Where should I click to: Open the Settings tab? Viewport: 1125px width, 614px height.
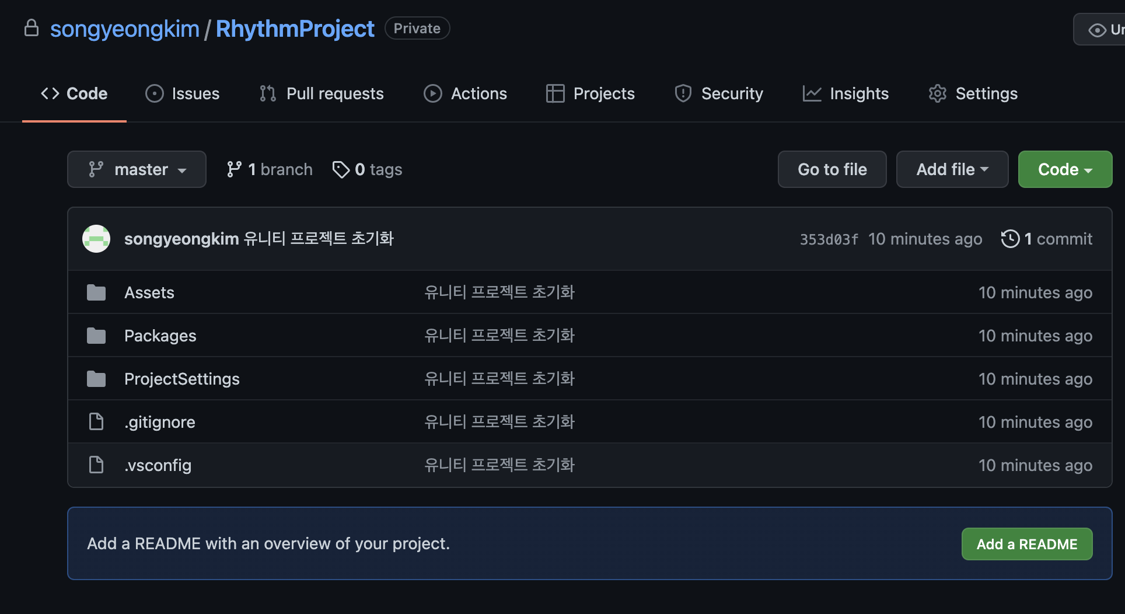click(973, 93)
